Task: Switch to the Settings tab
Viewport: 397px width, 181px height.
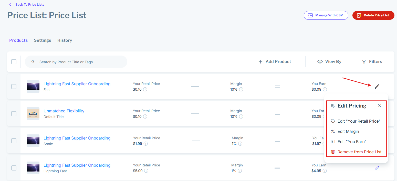Action: tap(43, 40)
